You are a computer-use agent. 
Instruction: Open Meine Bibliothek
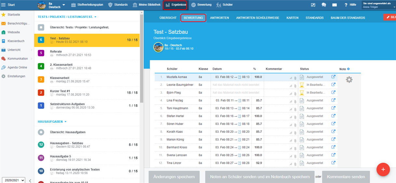click(146, 5)
